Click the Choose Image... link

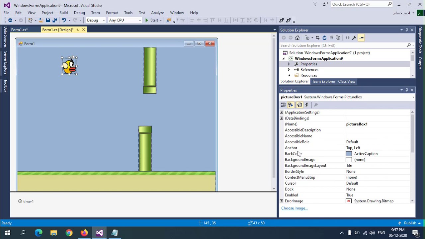[x=295, y=208]
